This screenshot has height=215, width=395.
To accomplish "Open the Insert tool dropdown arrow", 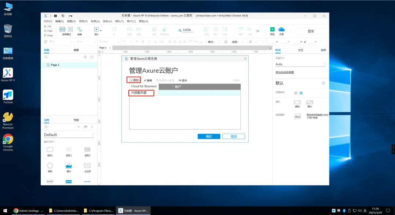I will pyautogui.click(x=101, y=30).
